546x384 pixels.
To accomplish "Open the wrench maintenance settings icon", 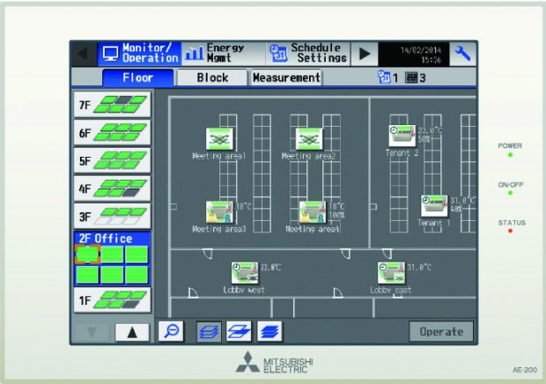I will (x=462, y=54).
